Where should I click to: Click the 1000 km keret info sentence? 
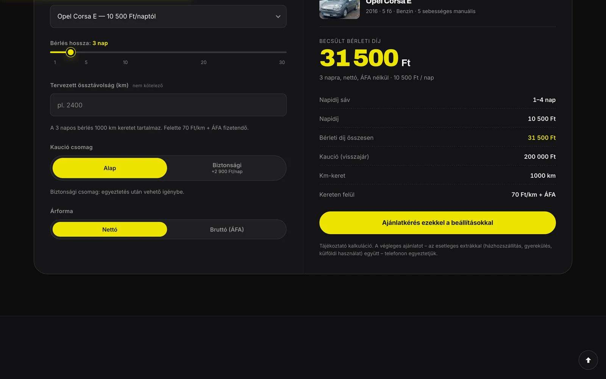point(149,128)
